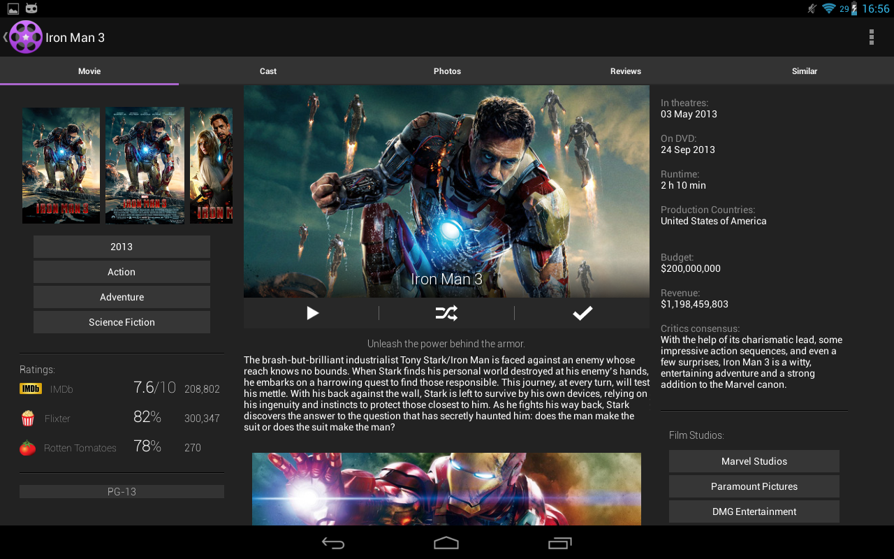Switch to the Cast tab

(x=268, y=71)
